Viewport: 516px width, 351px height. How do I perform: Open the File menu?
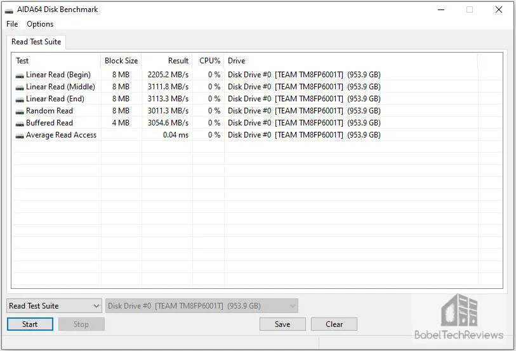point(12,24)
